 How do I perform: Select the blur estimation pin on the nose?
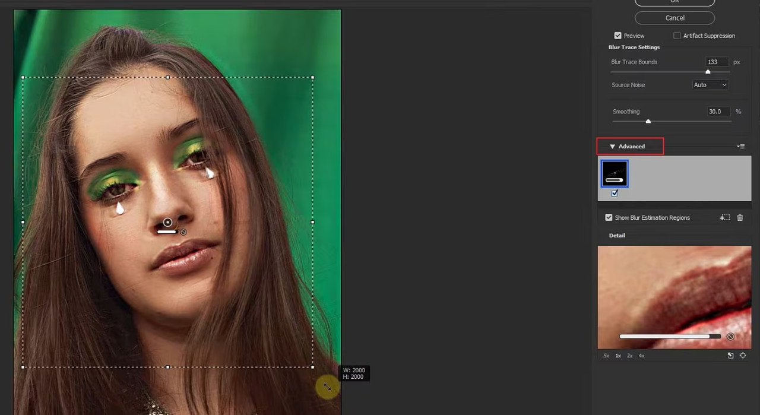(167, 222)
